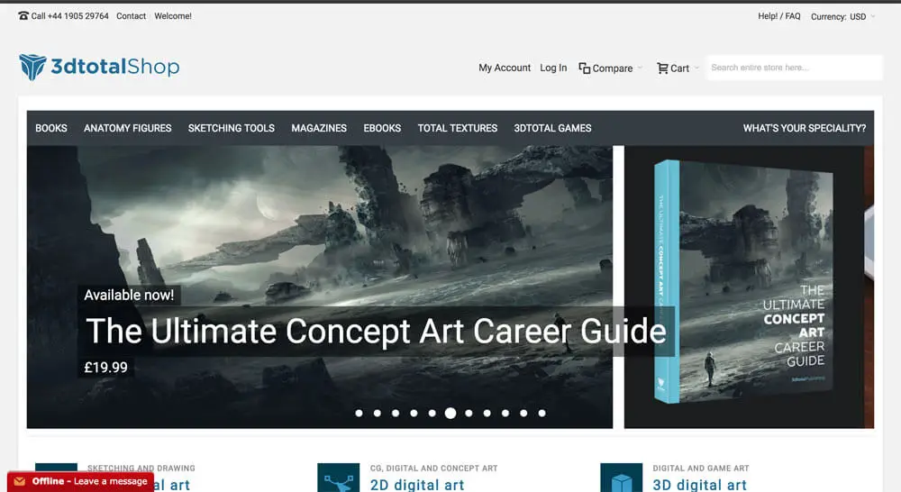This screenshot has height=492, width=901.
Task: Open My Account page
Action: coord(505,68)
